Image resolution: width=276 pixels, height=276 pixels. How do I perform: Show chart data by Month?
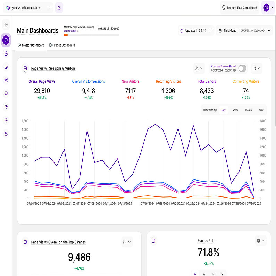(x=248, y=110)
